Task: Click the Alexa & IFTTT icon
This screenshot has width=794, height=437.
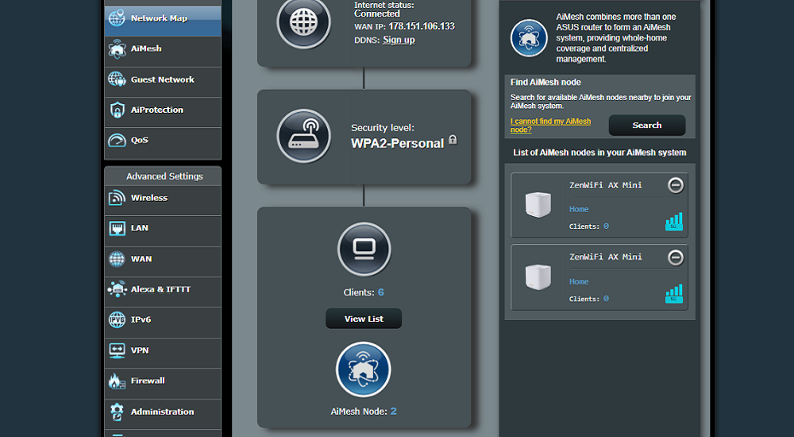Action: [117, 289]
